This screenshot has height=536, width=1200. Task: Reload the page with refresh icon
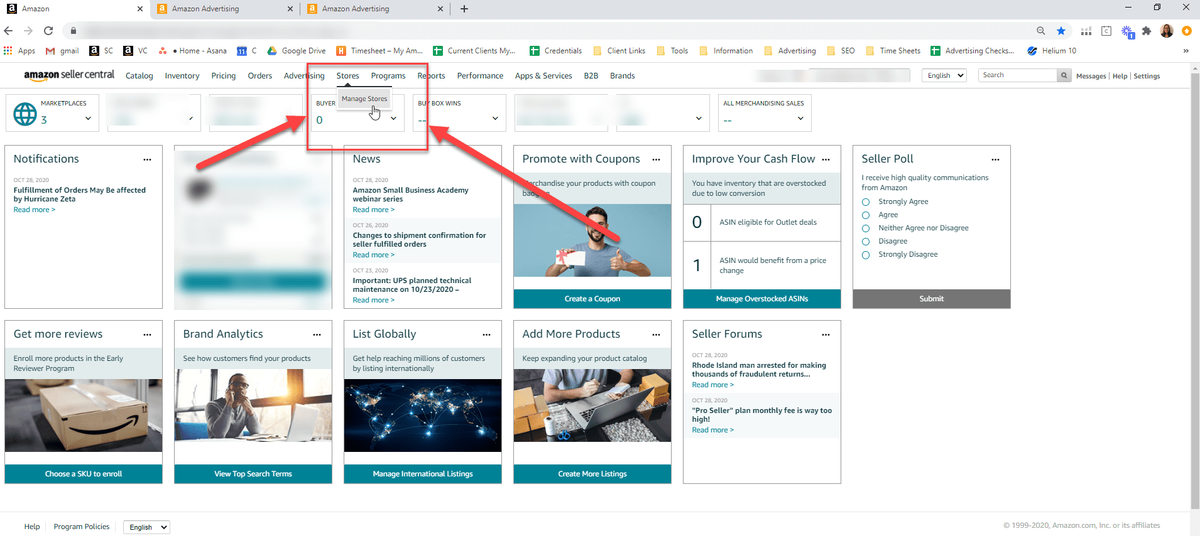click(x=48, y=31)
